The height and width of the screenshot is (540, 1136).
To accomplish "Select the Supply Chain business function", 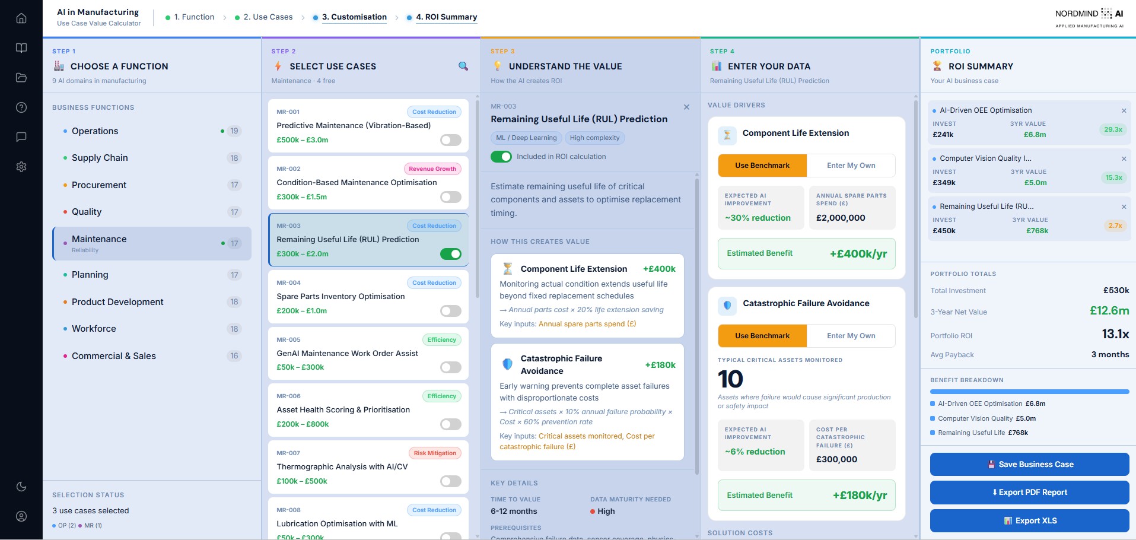I will pos(152,158).
